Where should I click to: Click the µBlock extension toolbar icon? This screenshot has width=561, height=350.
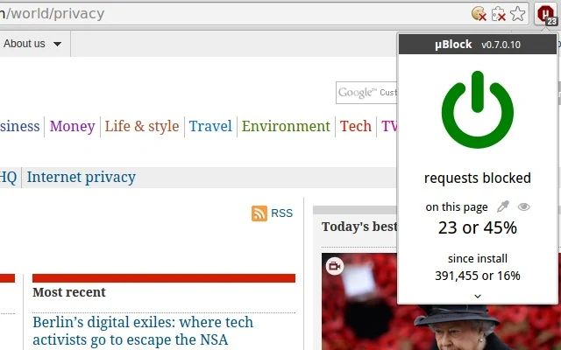545,15
